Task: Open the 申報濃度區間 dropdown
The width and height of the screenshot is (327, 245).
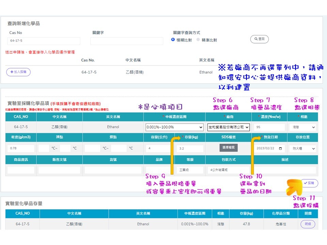Action: 174,127
